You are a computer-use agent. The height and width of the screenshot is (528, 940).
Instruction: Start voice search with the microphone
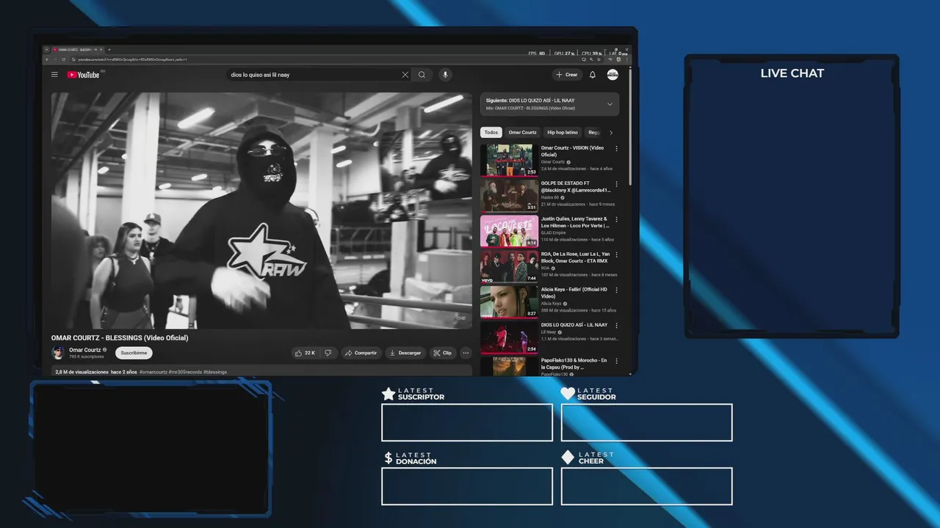coord(445,75)
